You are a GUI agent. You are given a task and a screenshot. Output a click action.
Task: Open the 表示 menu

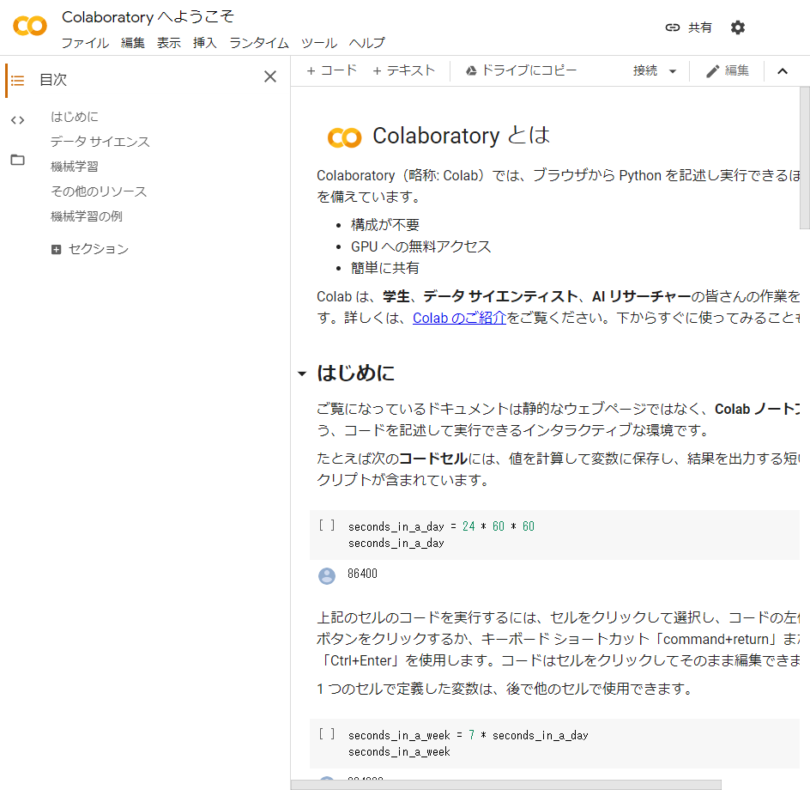pyautogui.click(x=169, y=43)
